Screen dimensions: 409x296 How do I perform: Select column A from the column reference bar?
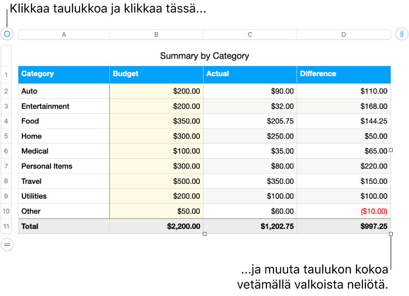click(x=64, y=34)
